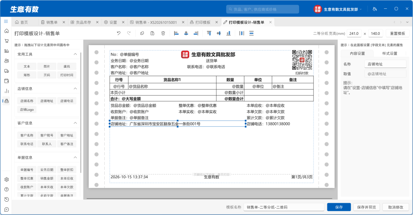Align selected elements to the right

196,33
